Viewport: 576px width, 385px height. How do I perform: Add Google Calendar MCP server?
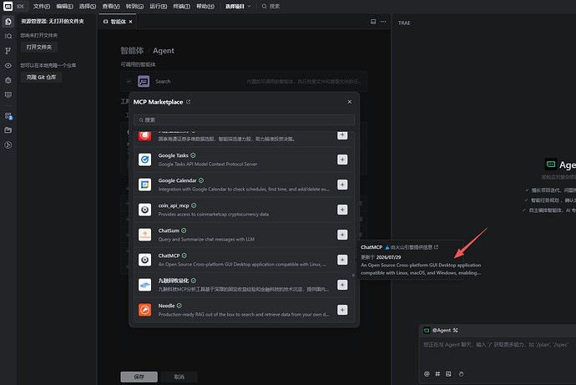click(x=342, y=185)
